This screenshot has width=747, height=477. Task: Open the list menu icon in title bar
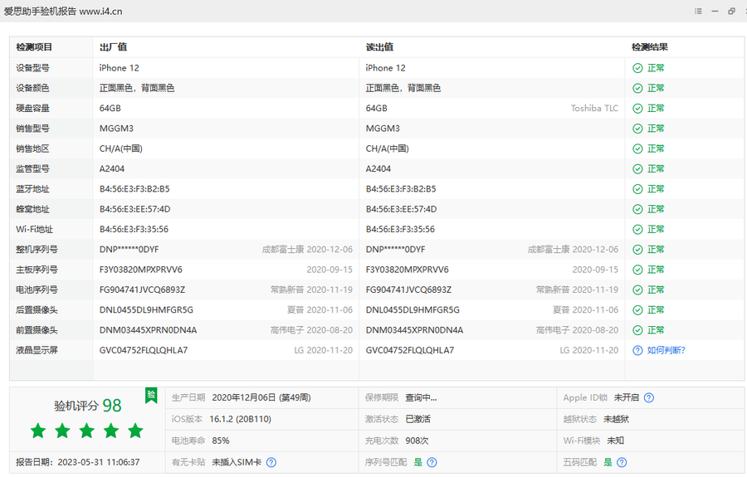point(698,11)
